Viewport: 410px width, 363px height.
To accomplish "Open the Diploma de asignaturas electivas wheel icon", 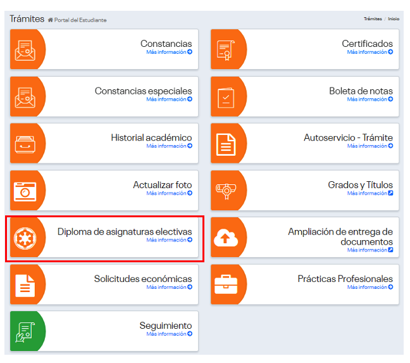I will pyautogui.click(x=26, y=238).
